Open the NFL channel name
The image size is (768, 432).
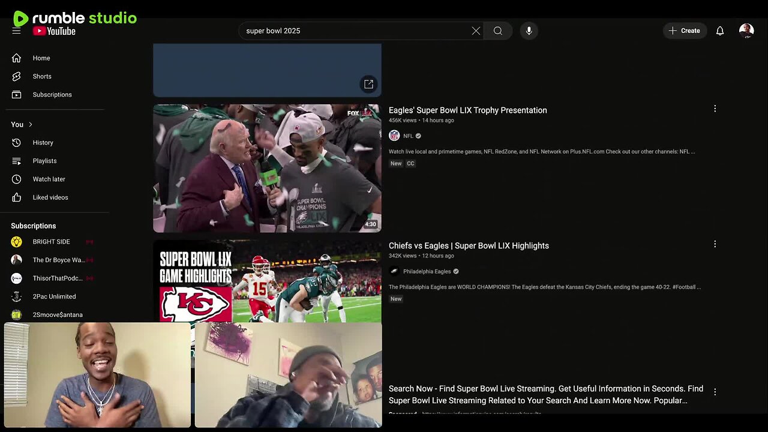click(x=408, y=136)
